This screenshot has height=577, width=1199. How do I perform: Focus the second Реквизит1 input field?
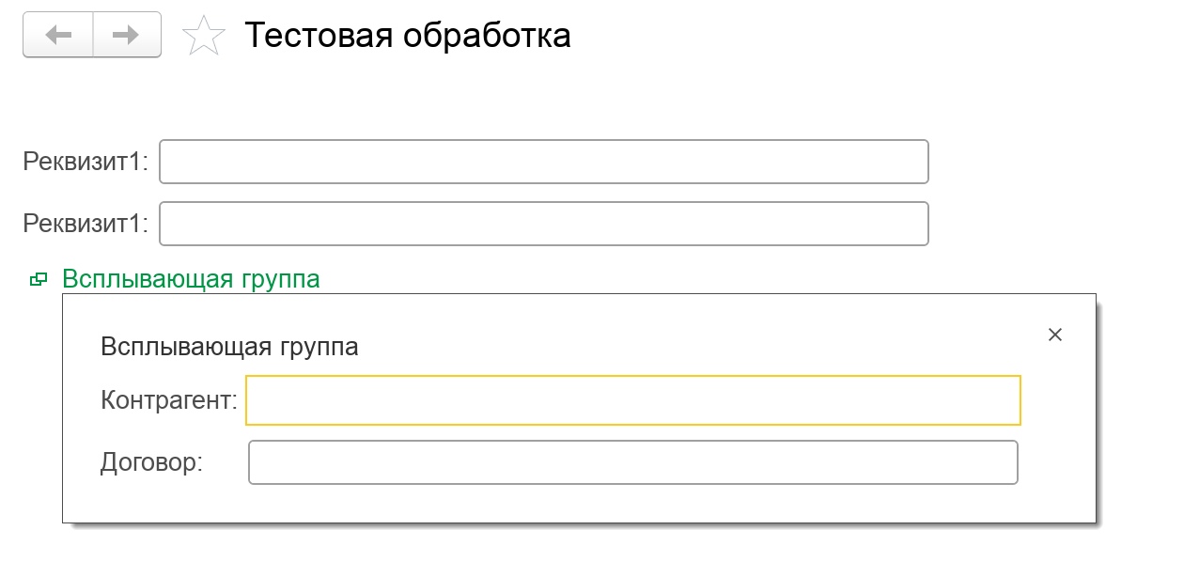pos(543,224)
